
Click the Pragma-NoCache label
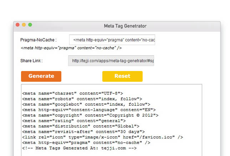[39, 40]
